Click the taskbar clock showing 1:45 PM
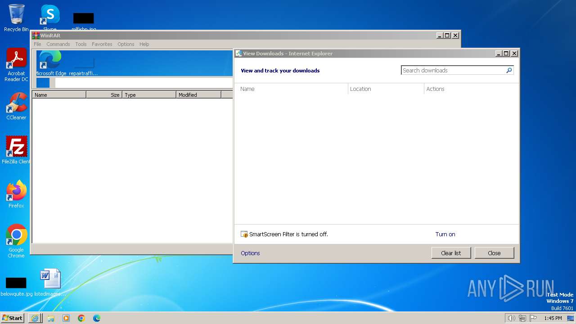576x324 pixels. [x=553, y=318]
